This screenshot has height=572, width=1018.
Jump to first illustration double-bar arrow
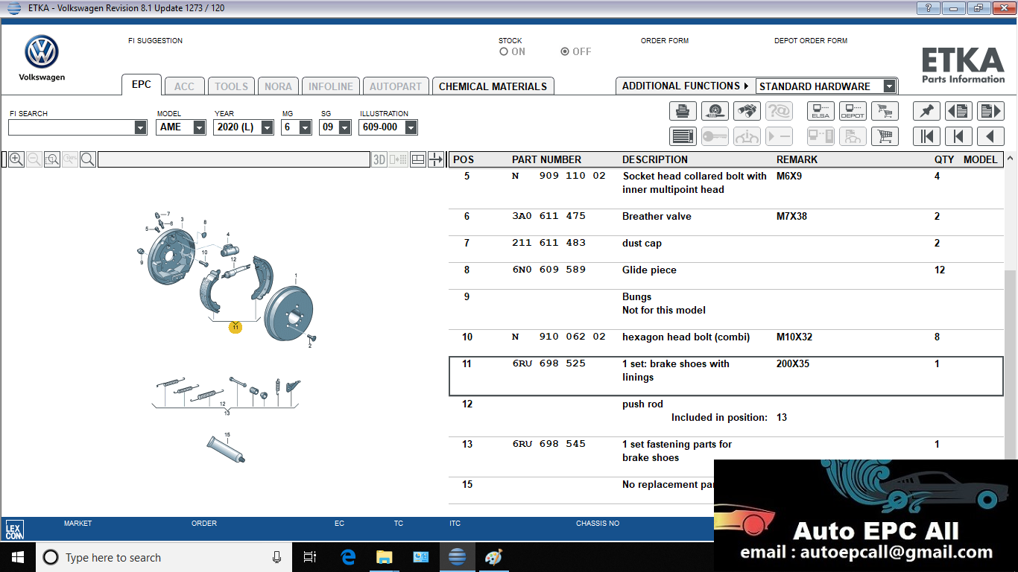(x=926, y=136)
